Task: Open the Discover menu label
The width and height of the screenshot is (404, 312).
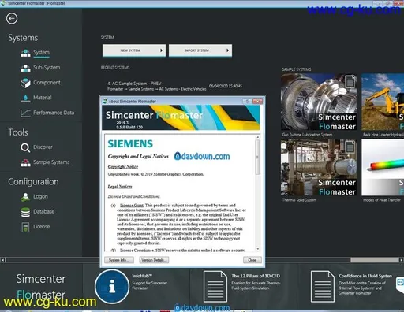Action: click(43, 147)
